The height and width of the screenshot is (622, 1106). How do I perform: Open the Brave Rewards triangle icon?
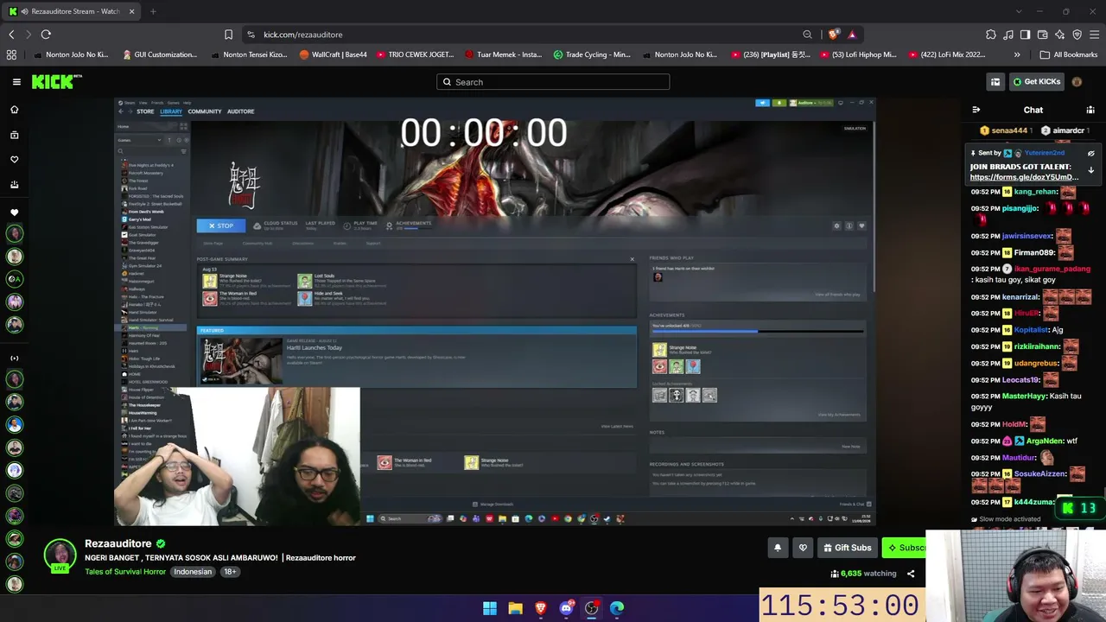[x=852, y=35]
